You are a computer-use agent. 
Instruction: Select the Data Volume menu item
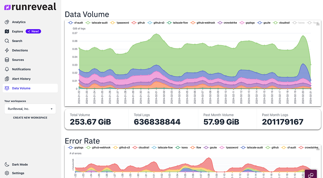tap(30, 88)
